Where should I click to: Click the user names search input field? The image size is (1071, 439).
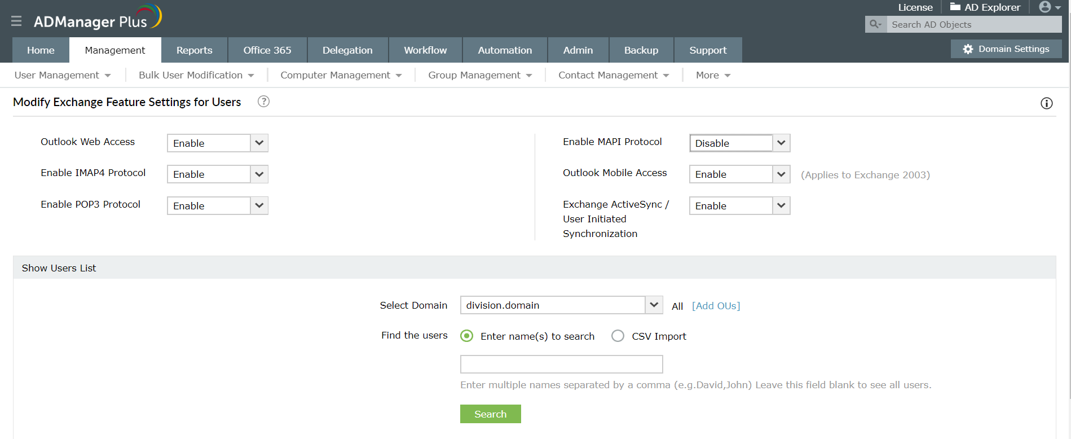(x=561, y=364)
